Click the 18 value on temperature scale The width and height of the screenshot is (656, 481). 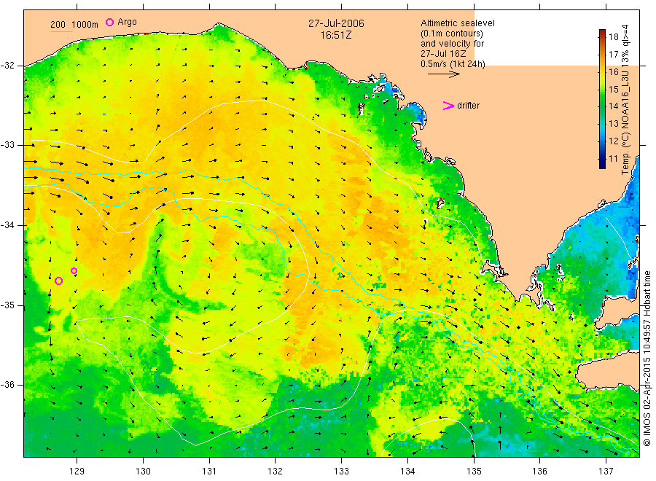(613, 37)
